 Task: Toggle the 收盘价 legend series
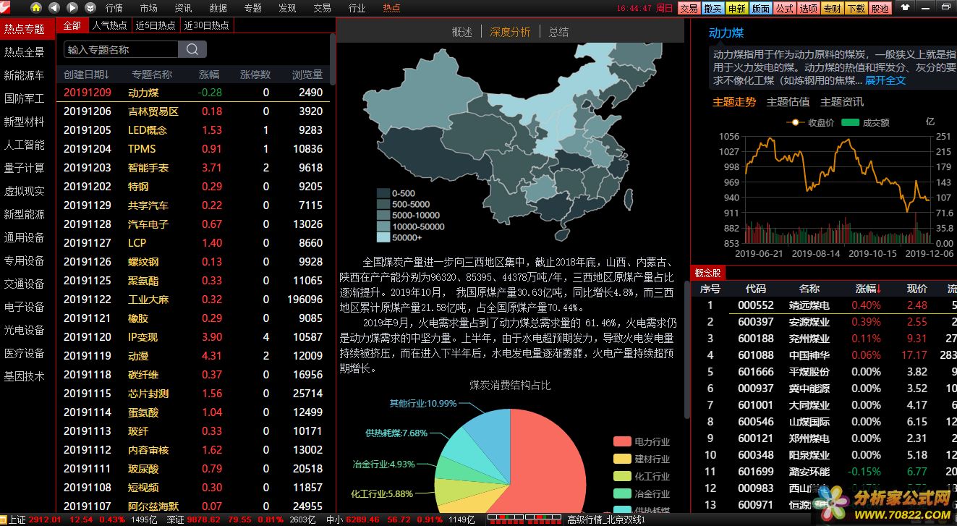coord(810,122)
